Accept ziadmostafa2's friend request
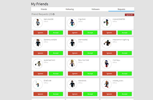 tap(90, 53)
